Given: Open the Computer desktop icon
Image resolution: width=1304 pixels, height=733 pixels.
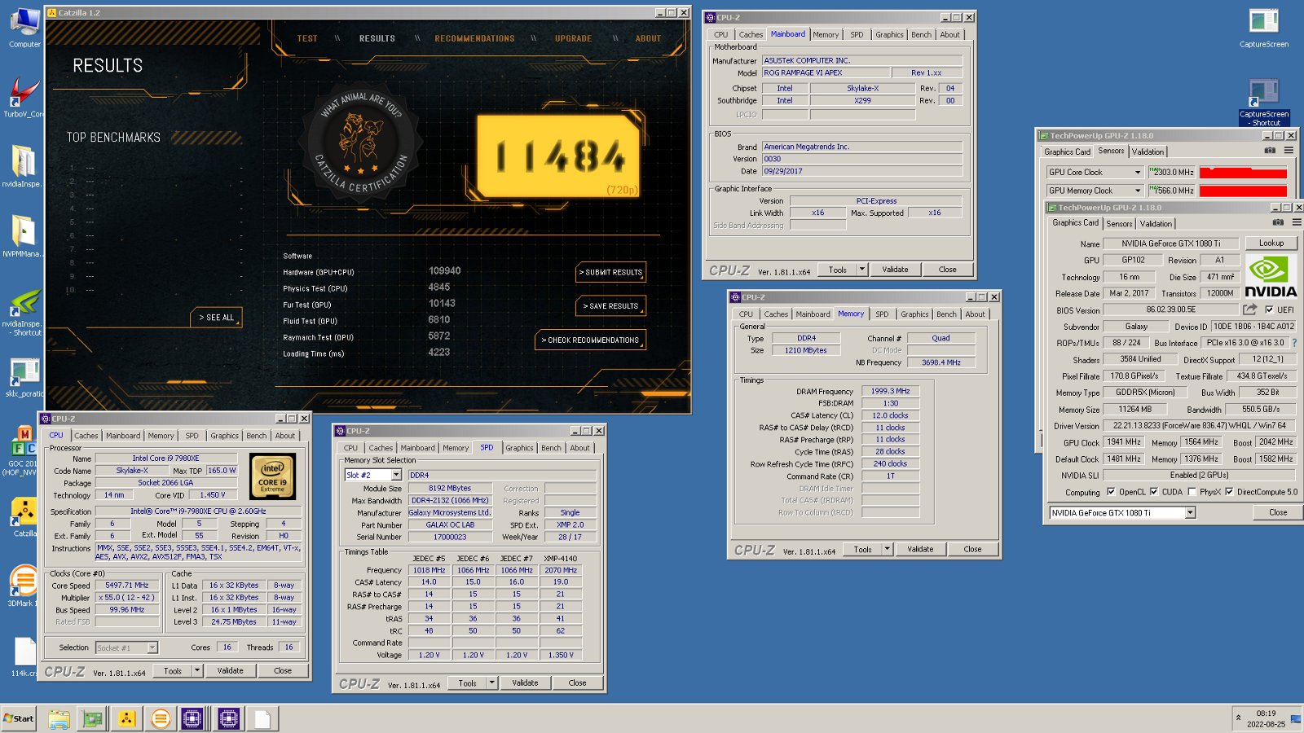Looking at the screenshot, I should [x=24, y=27].
